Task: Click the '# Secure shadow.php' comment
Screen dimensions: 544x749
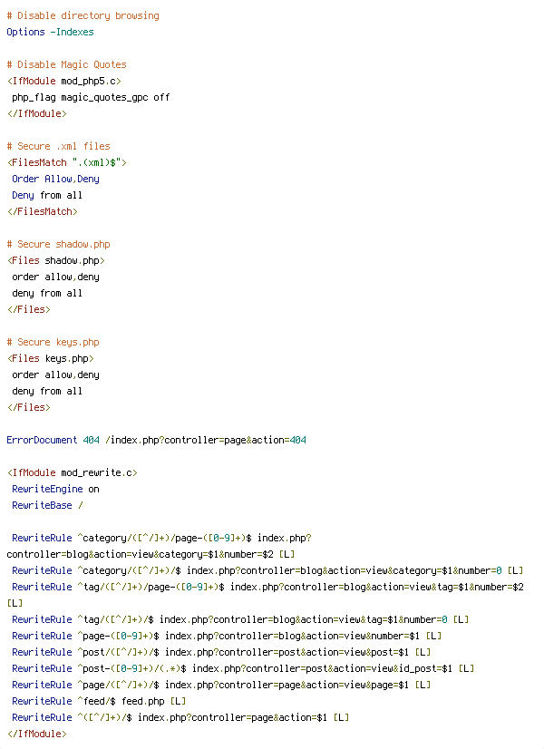Action: pyautogui.click(x=59, y=244)
